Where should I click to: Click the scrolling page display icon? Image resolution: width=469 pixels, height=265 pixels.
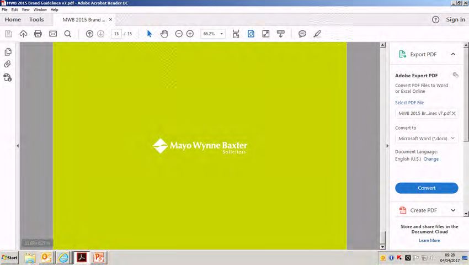[236, 34]
